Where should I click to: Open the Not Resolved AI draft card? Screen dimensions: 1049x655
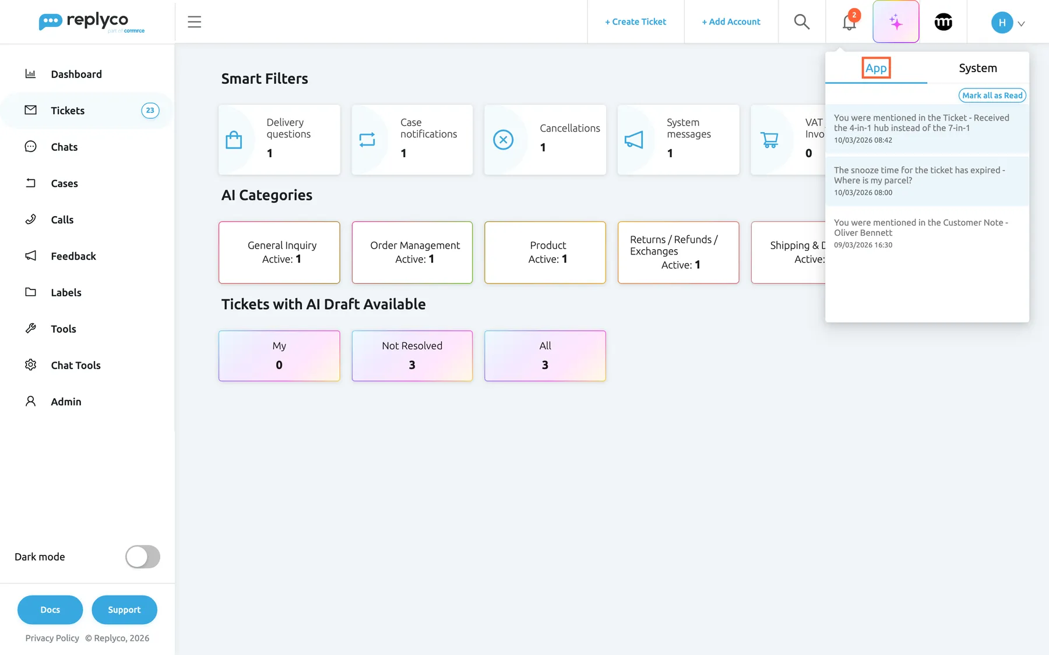(x=412, y=356)
